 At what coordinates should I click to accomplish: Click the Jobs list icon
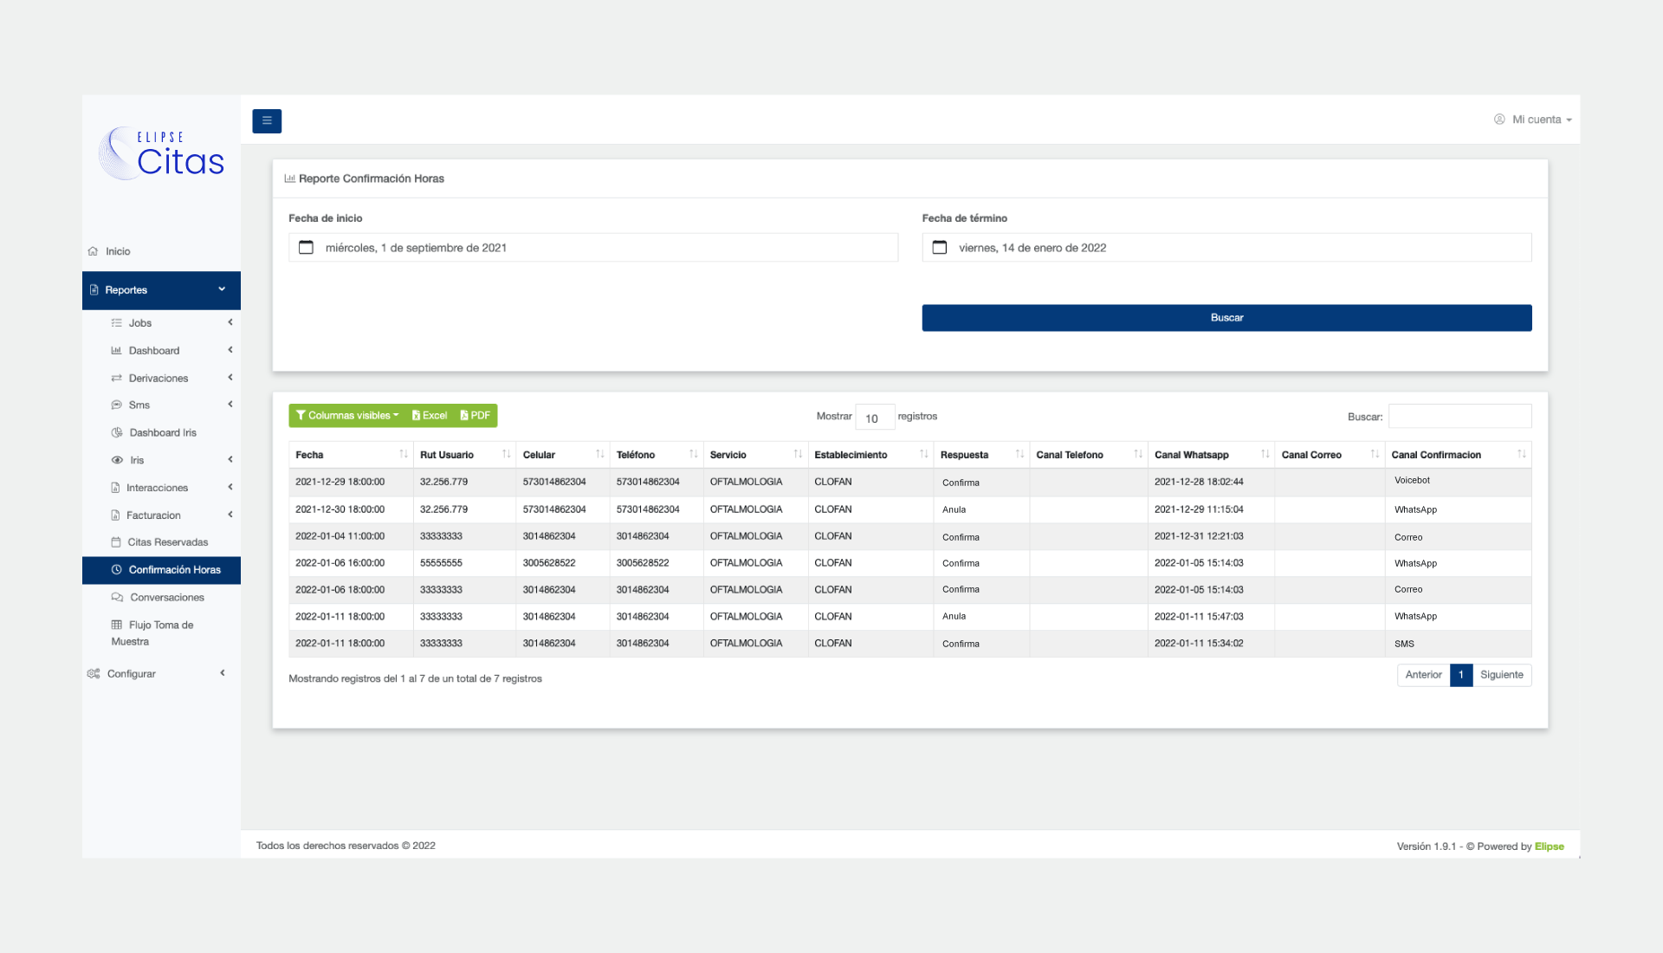point(117,323)
